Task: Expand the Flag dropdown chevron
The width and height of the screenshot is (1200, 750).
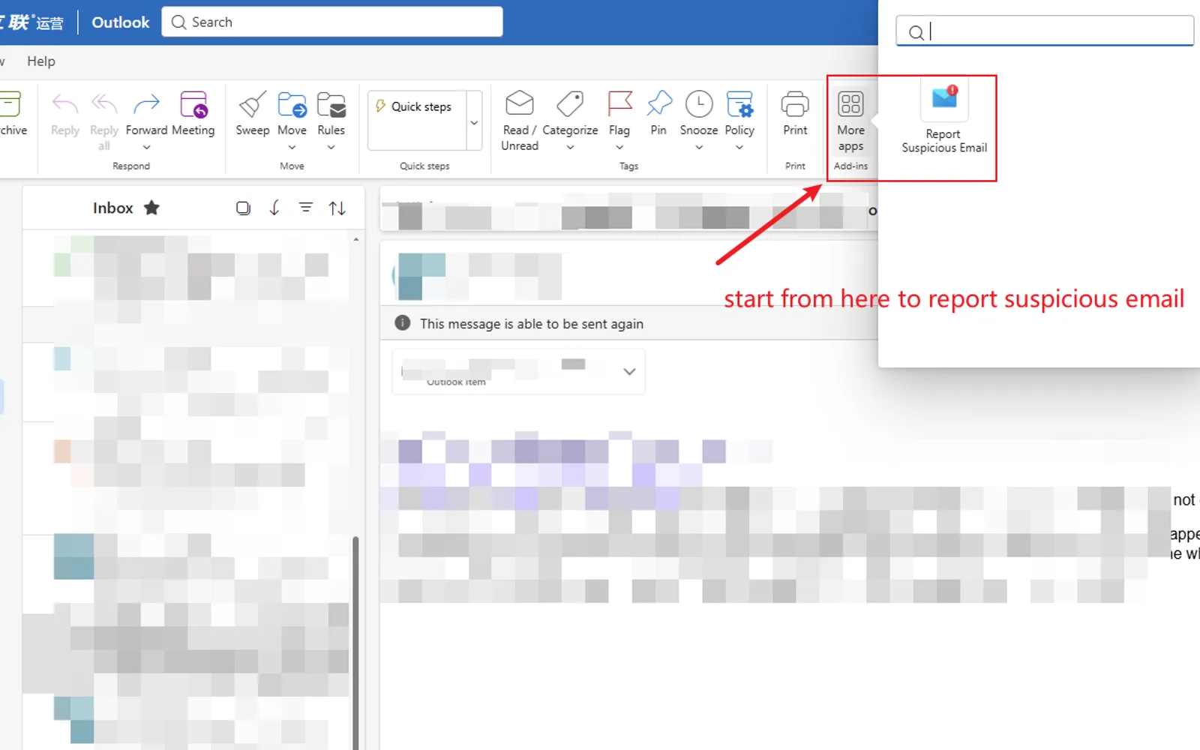Action: [x=619, y=148]
